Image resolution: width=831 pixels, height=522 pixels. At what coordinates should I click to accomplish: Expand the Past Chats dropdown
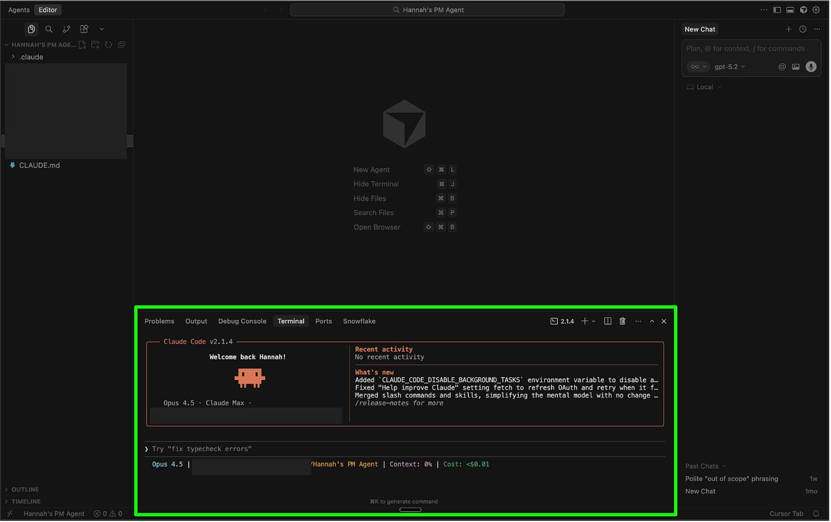[x=705, y=466]
